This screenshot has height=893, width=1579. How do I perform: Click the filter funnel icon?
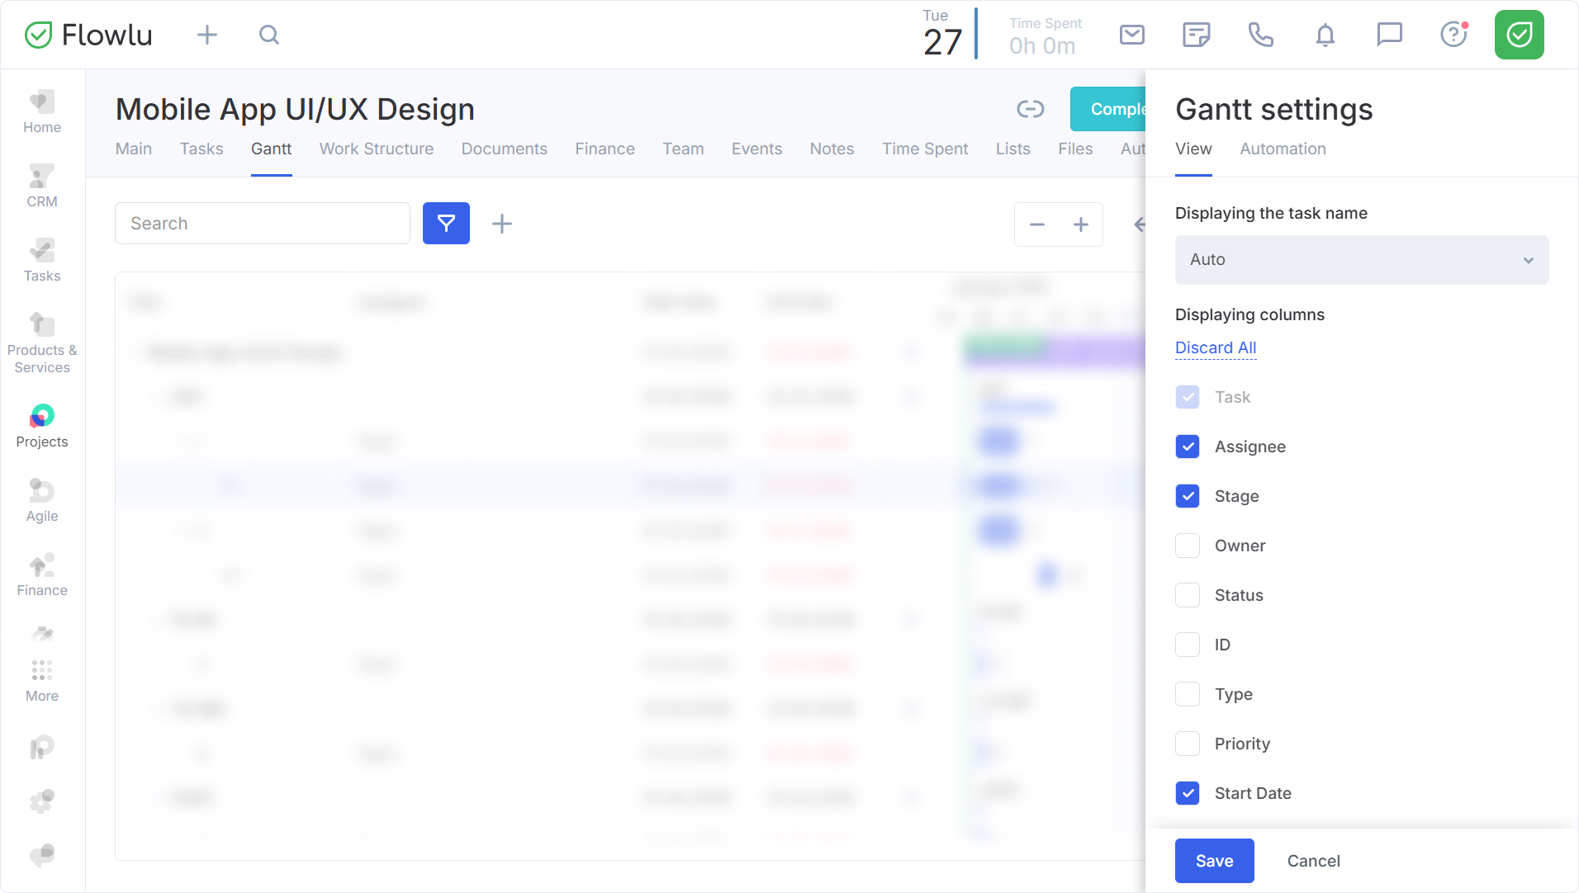pos(446,224)
